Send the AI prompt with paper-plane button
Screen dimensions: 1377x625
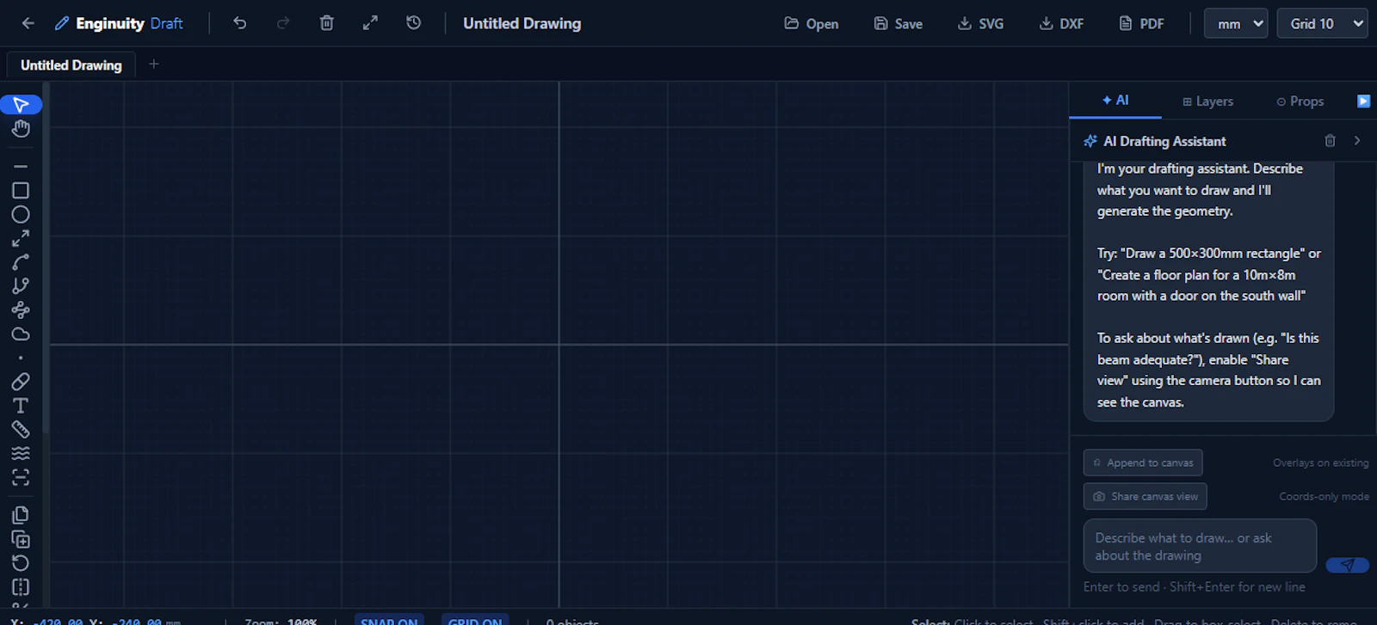coord(1348,565)
